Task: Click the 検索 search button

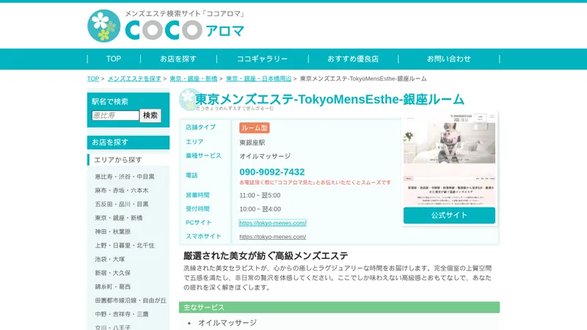Action: click(150, 115)
